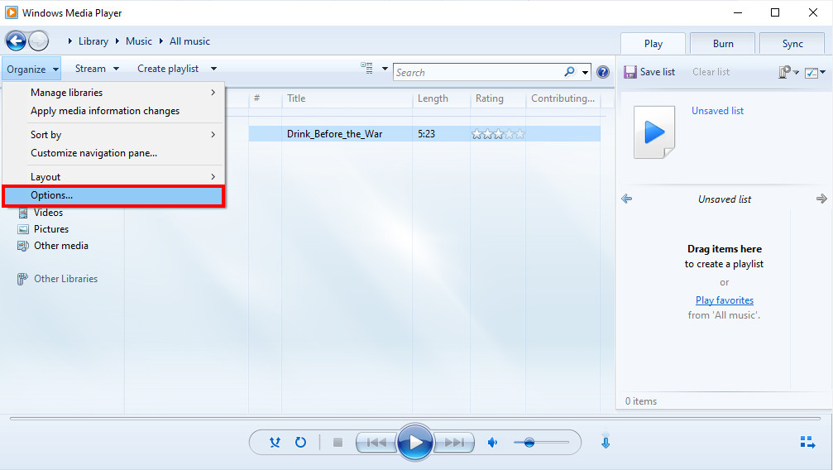
Task: Expand the arrow before Music breadcrumb
Action: pyautogui.click(x=117, y=41)
